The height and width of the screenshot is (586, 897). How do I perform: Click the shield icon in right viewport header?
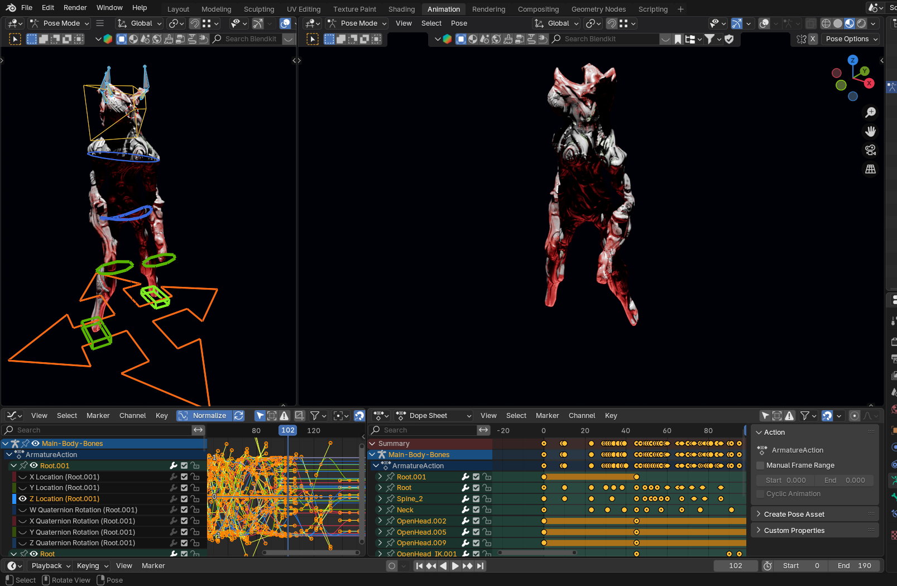point(729,39)
